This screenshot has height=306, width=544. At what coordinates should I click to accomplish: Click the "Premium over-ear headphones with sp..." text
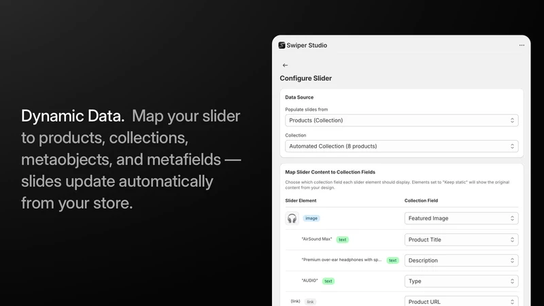click(341, 260)
